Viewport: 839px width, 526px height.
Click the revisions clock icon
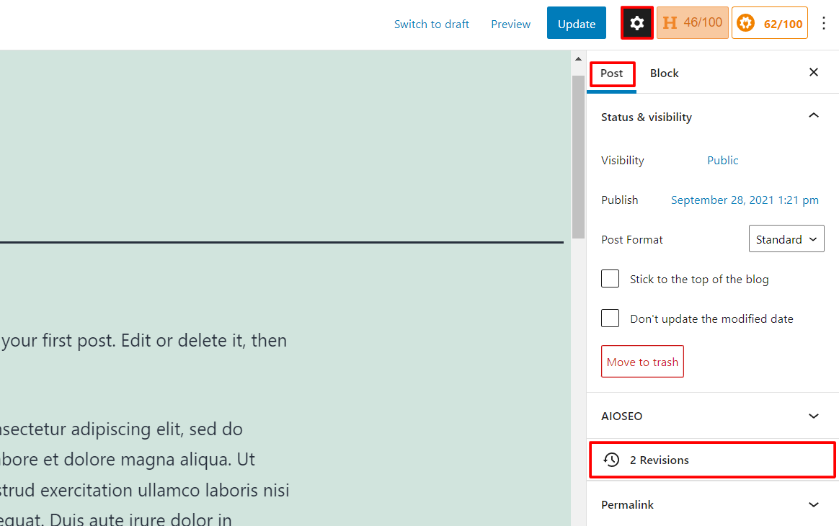[x=611, y=460]
